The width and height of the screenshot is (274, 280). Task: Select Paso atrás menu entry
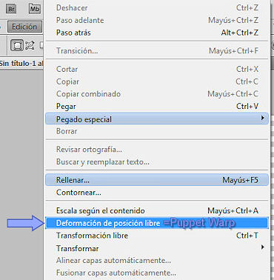pyautogui.click(x=157, y=33)
